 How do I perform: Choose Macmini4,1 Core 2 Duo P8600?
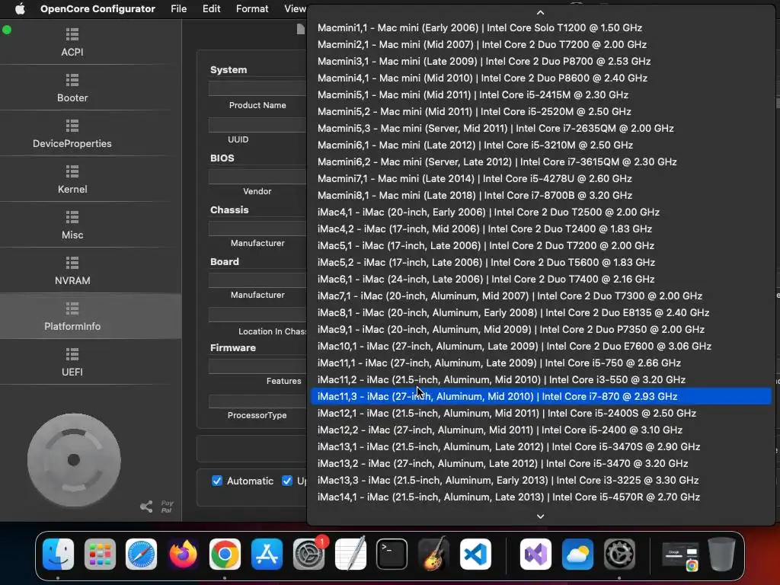[x=541, y=78]
